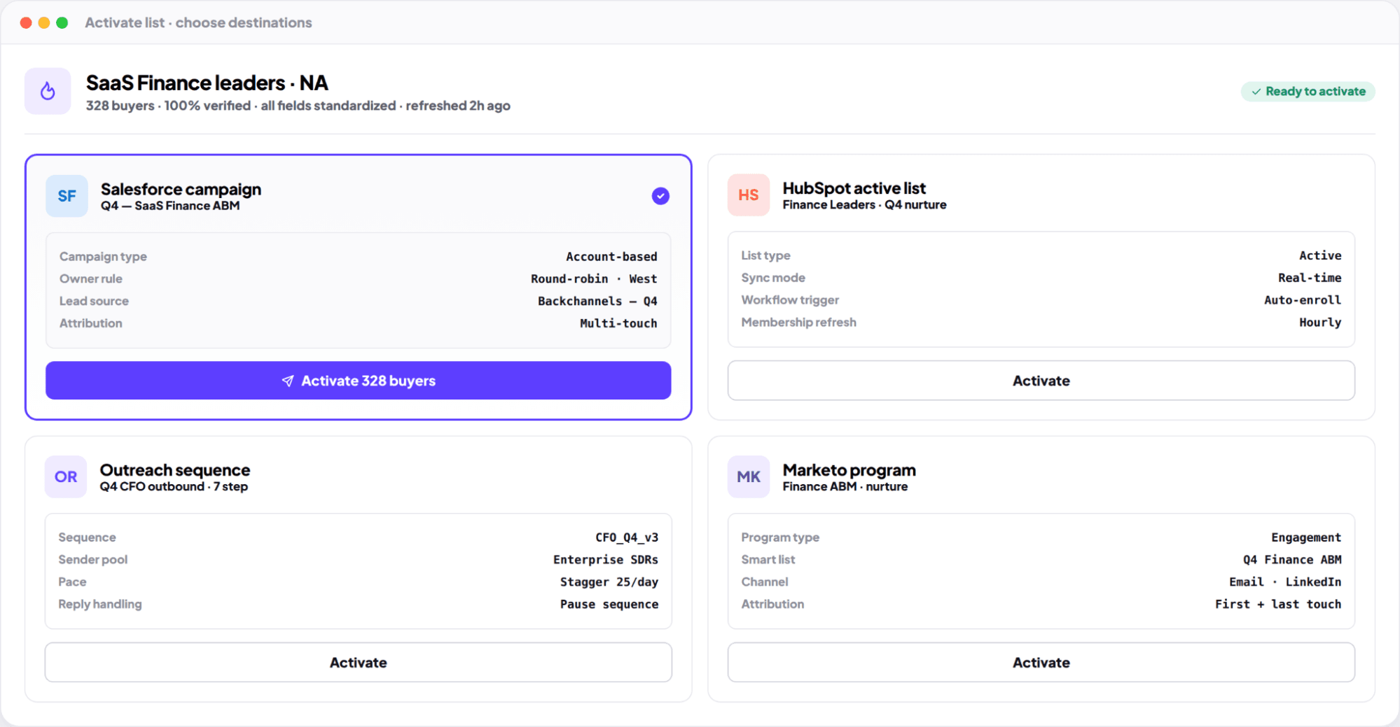Click the 'Engagement' program type value
1400x727 pixels.
pos(1306,537)
